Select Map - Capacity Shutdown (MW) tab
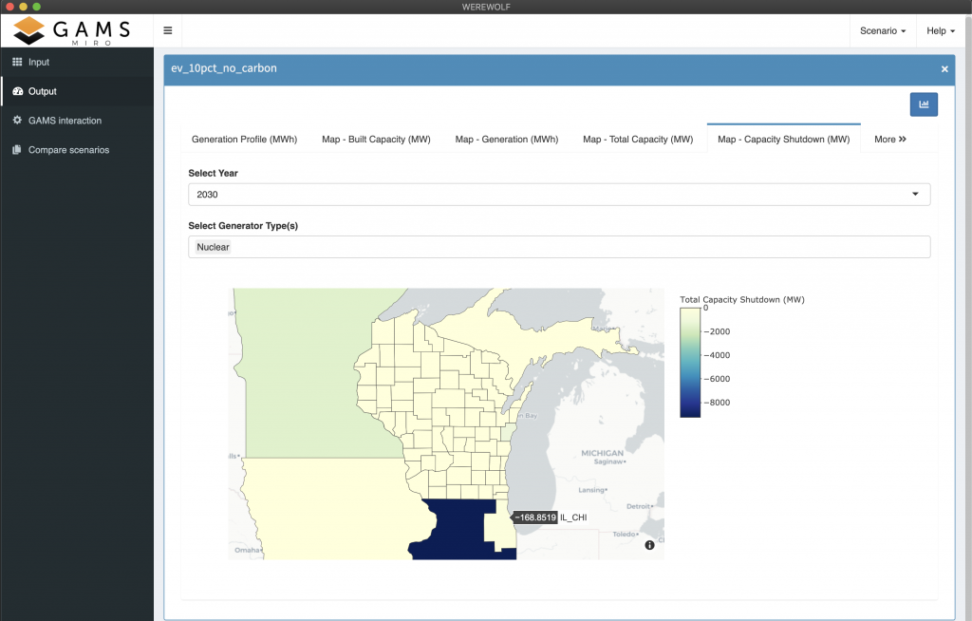The height and width of the screenshot is (621, 972). pyautogui.click(x=783, y=139)
